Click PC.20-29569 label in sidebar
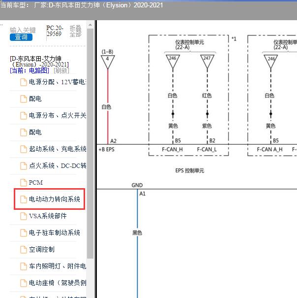This screenshot has width=297, height=298. tap(55, 31)
